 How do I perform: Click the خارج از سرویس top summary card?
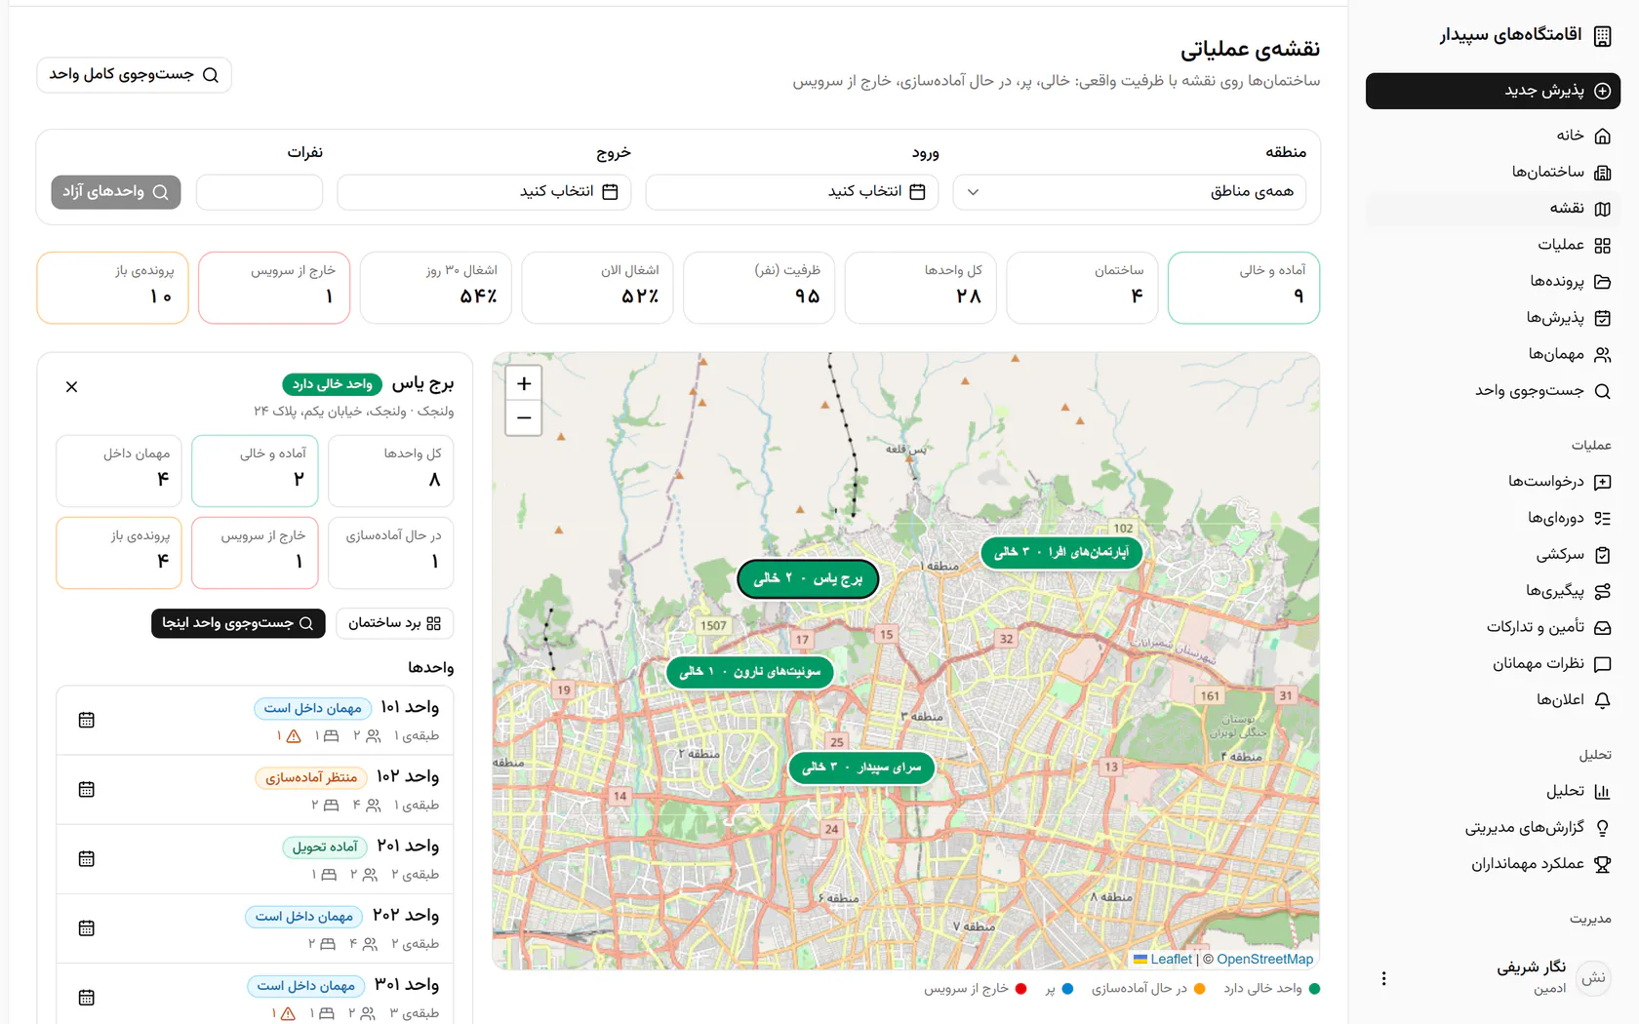click(274, 288)
